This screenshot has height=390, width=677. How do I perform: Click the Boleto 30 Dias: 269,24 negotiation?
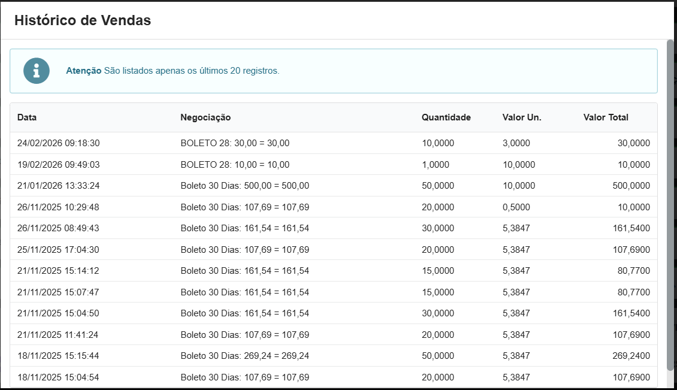244,356
